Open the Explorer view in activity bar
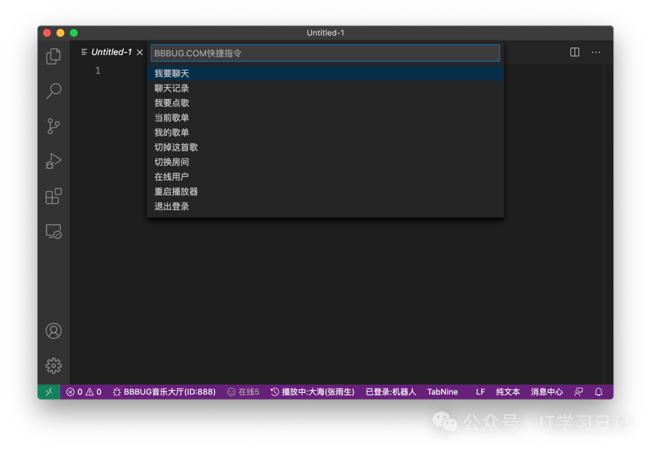Viewport: 651px width, 449px height. (x=54, y=56)
